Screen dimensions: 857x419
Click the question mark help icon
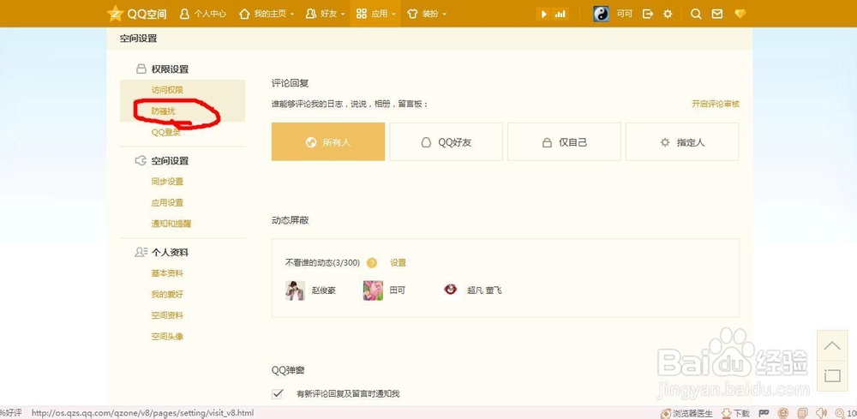pyautogui.click(x=372, y=263)
